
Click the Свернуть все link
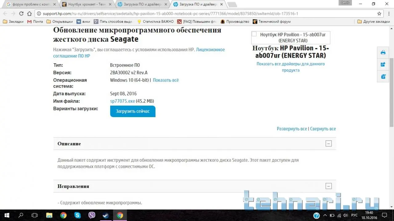[323, 129]
